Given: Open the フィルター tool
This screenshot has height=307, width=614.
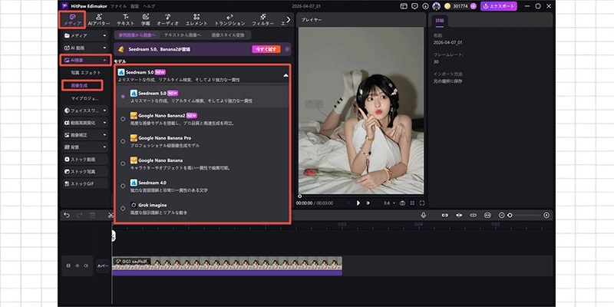Looking at the screenshot, I should pyautogui.click(x=262, y=20).
